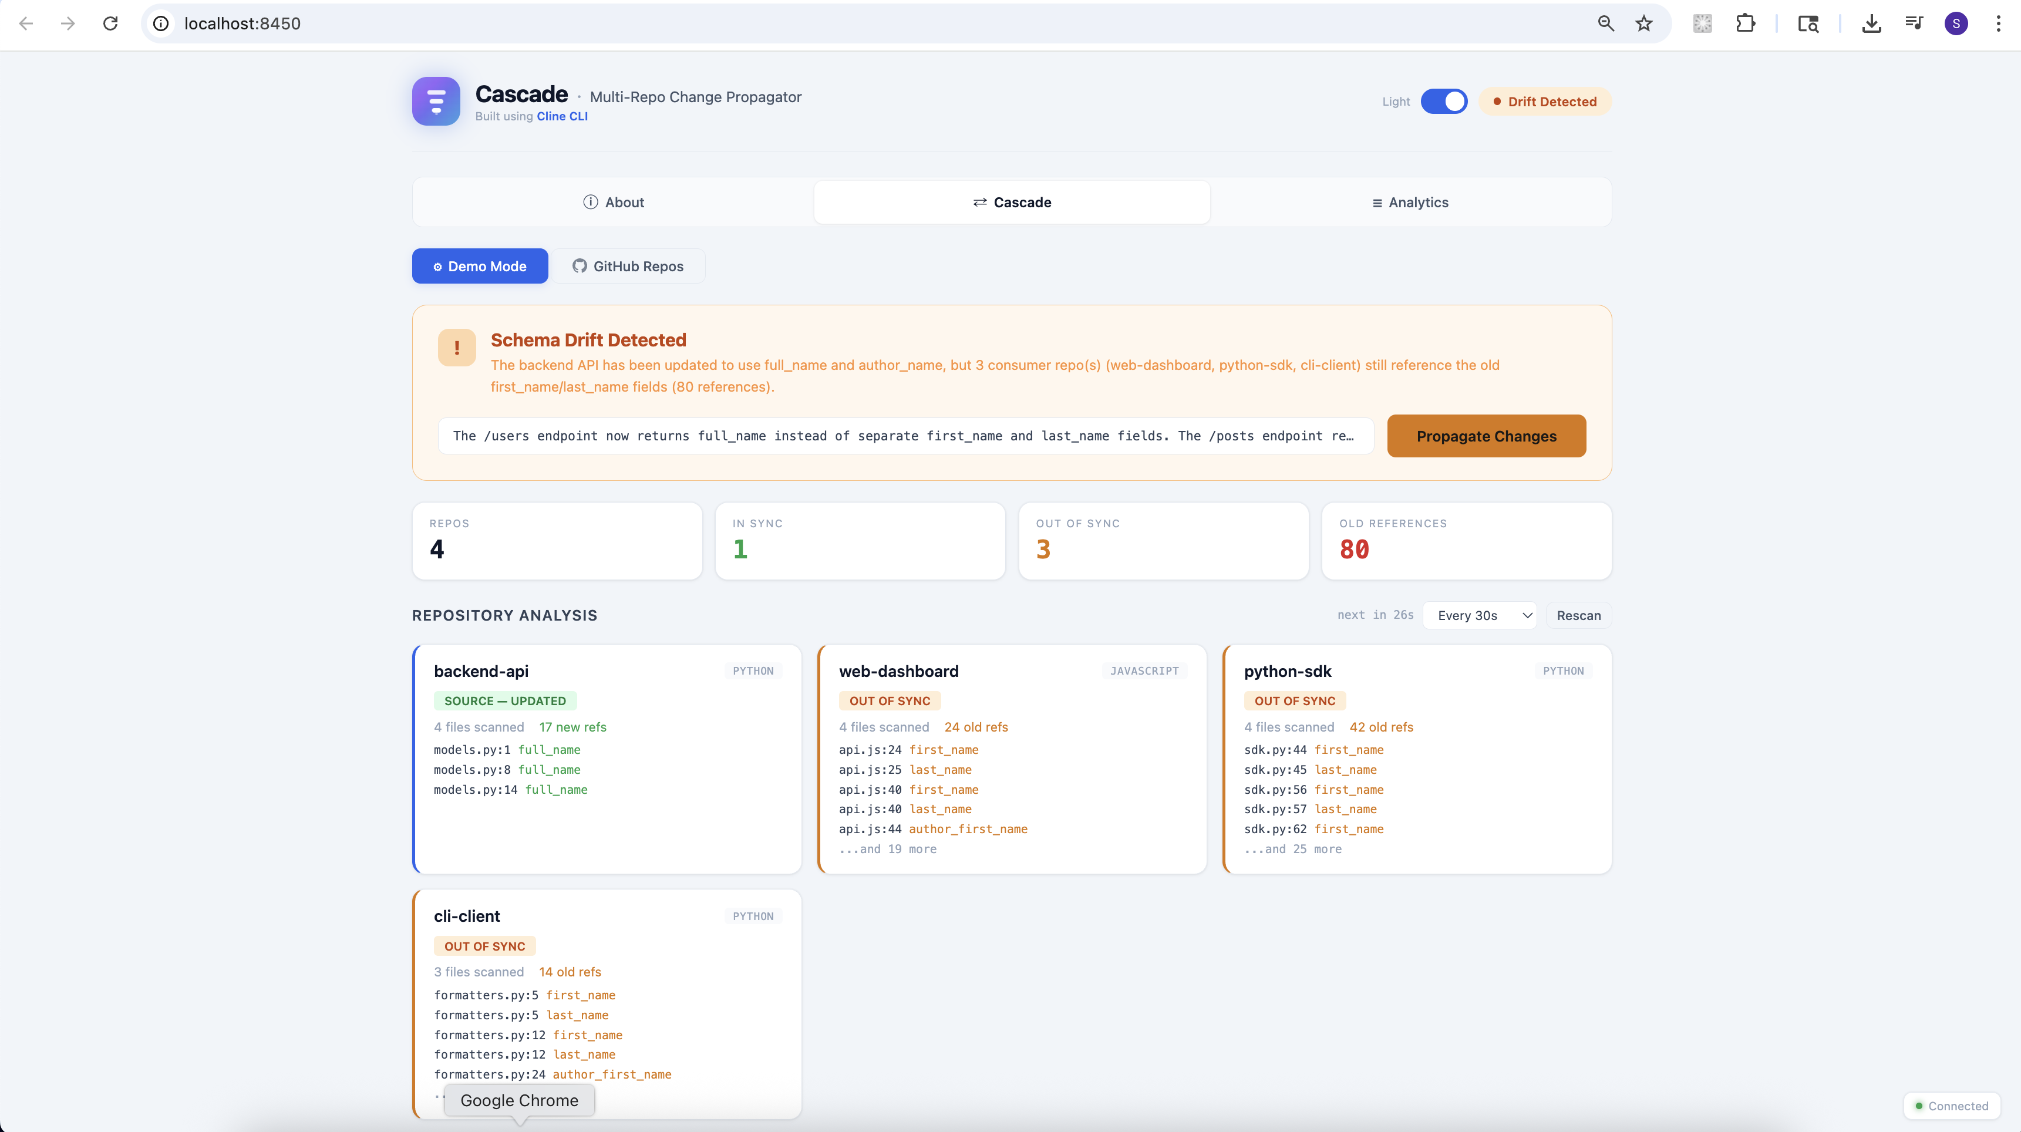Toggle the Light theme switch
Viewport: 2021px width, 1132px height.
point(1444,101)
